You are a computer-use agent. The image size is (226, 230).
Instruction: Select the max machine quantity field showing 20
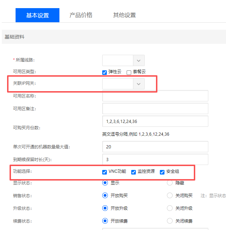pos(155,147)
